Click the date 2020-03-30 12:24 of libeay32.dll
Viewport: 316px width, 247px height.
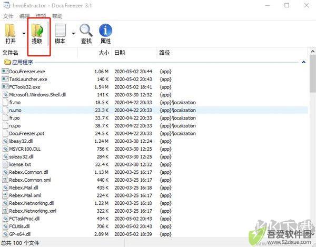point(133,141)
